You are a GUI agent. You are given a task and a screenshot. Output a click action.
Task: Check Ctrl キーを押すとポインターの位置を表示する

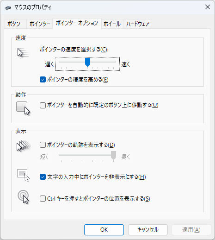[43, 199]
